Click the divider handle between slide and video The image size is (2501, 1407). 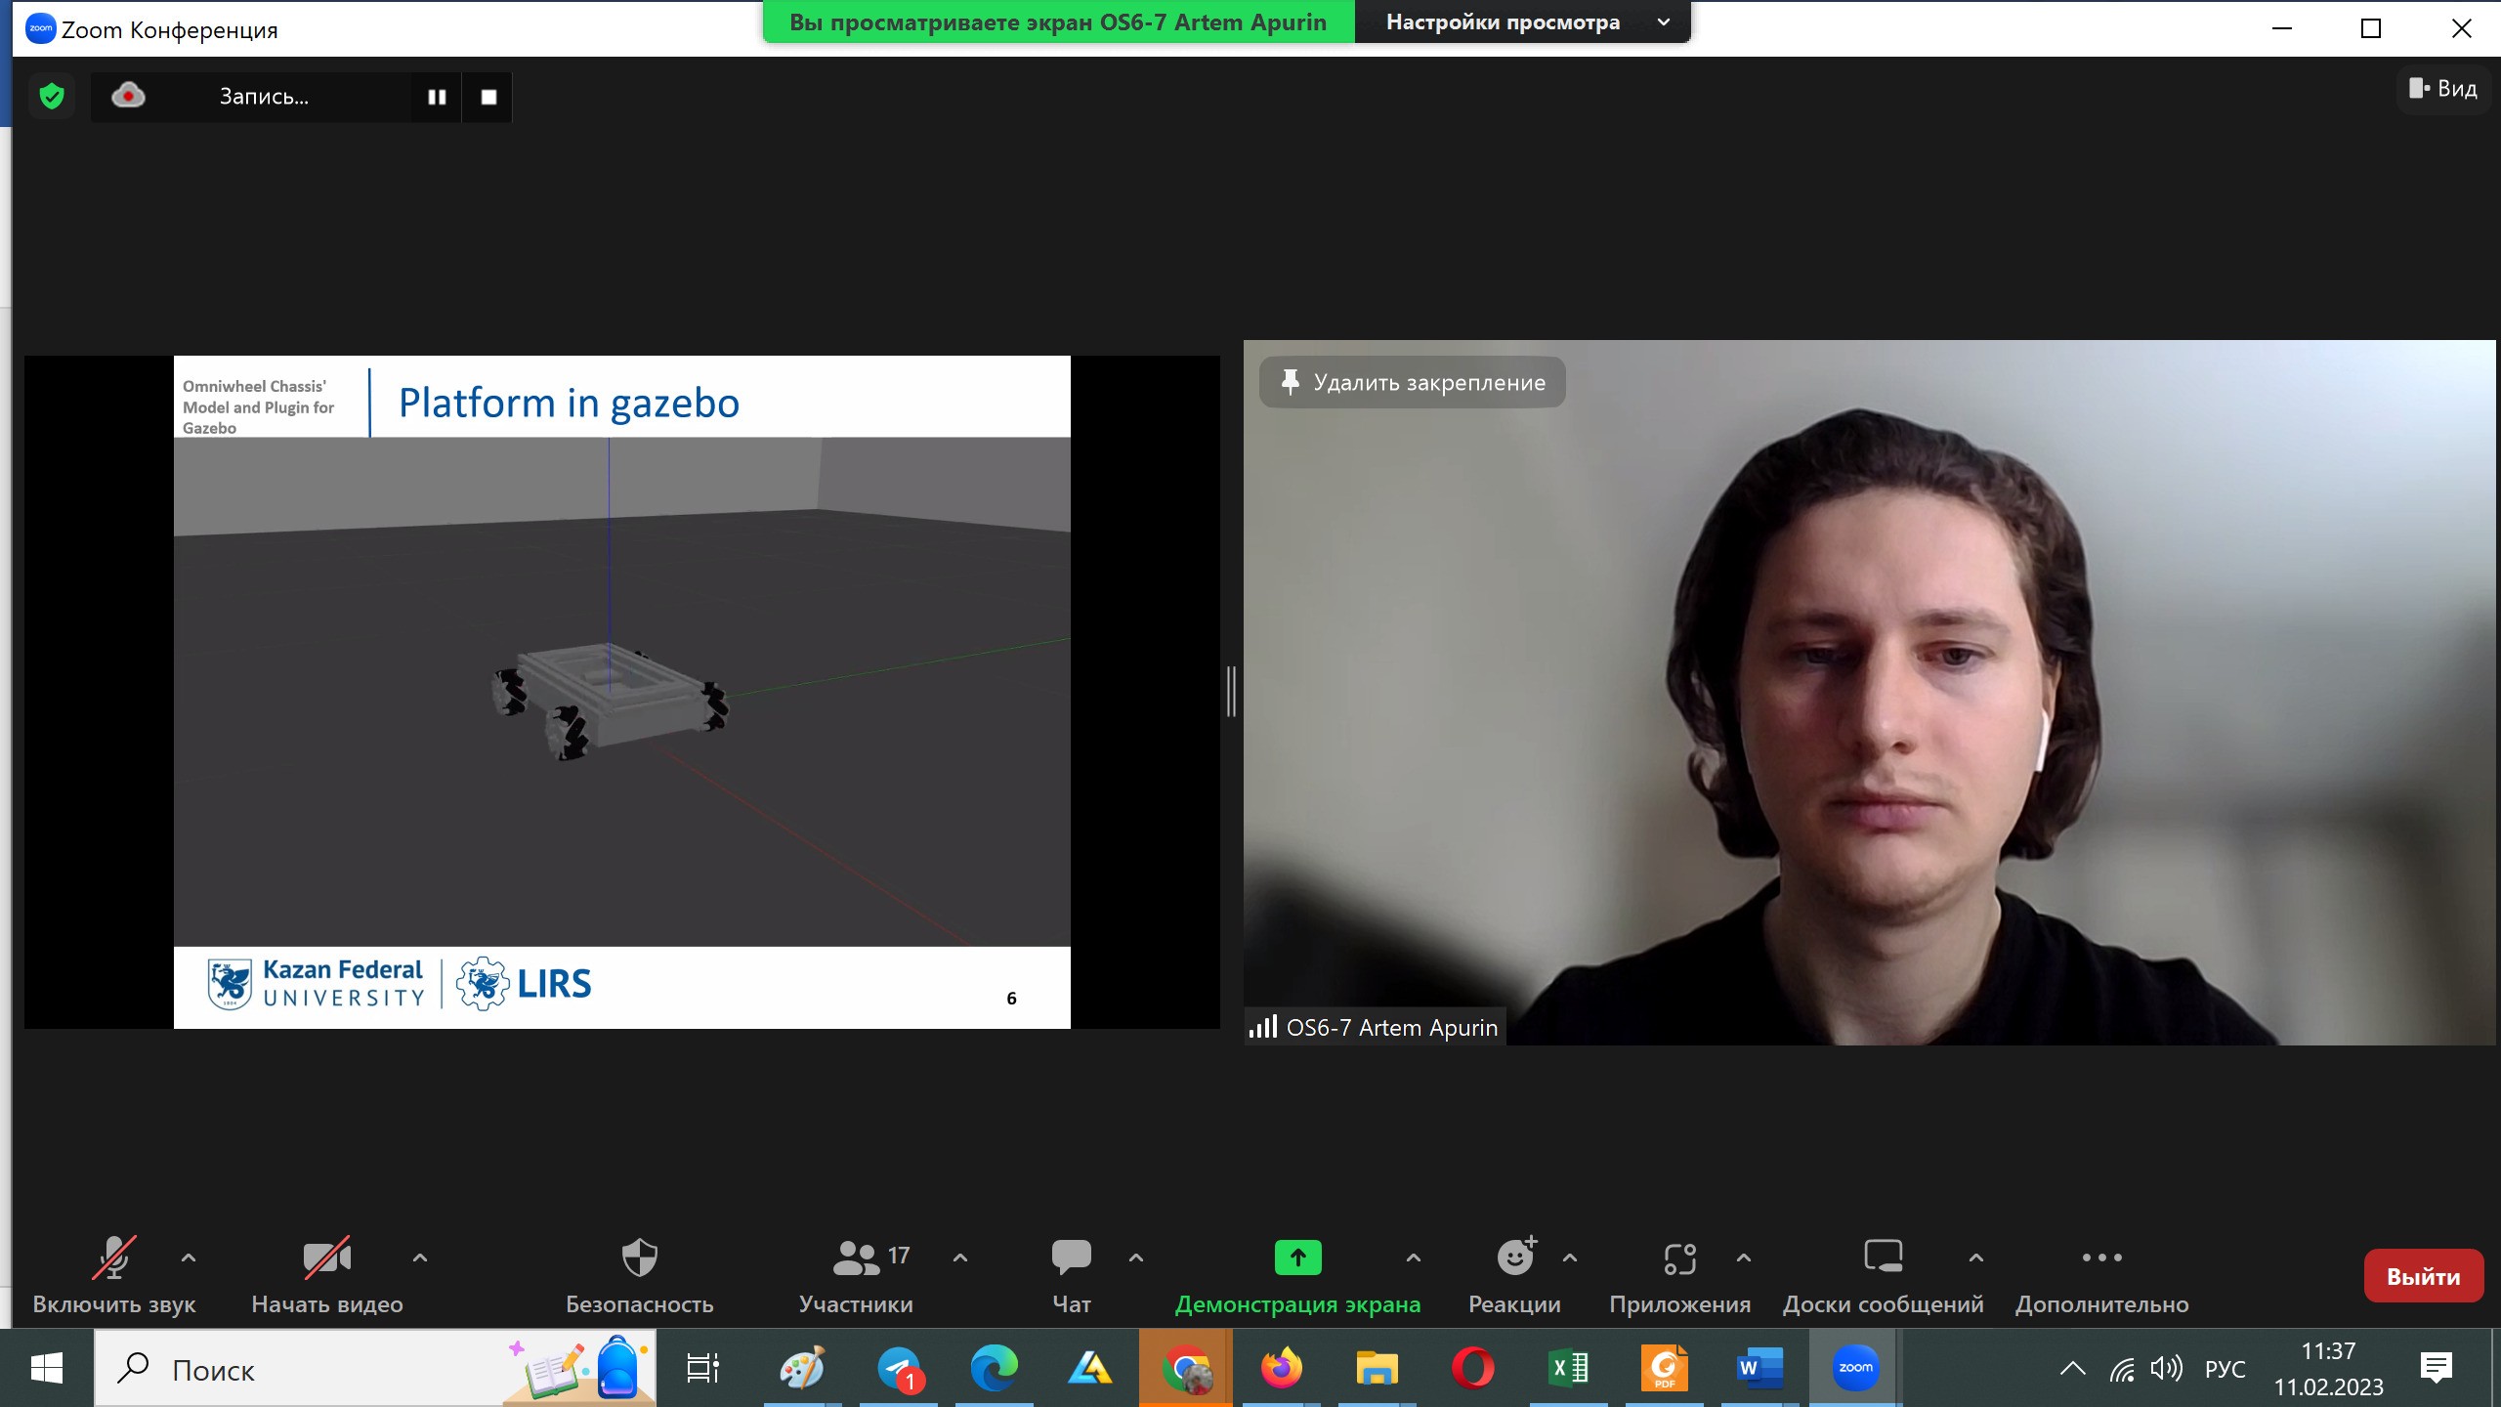click(x=1231, y=692)
